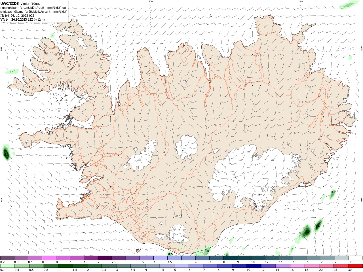
Task: Click the 1.2 precipitation value southeast of Iceland
Action: pyautogui.click(x=307, y=231)
